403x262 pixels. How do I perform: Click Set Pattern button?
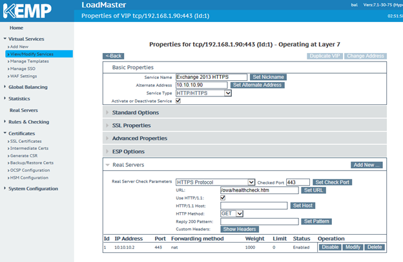(316, 221)
